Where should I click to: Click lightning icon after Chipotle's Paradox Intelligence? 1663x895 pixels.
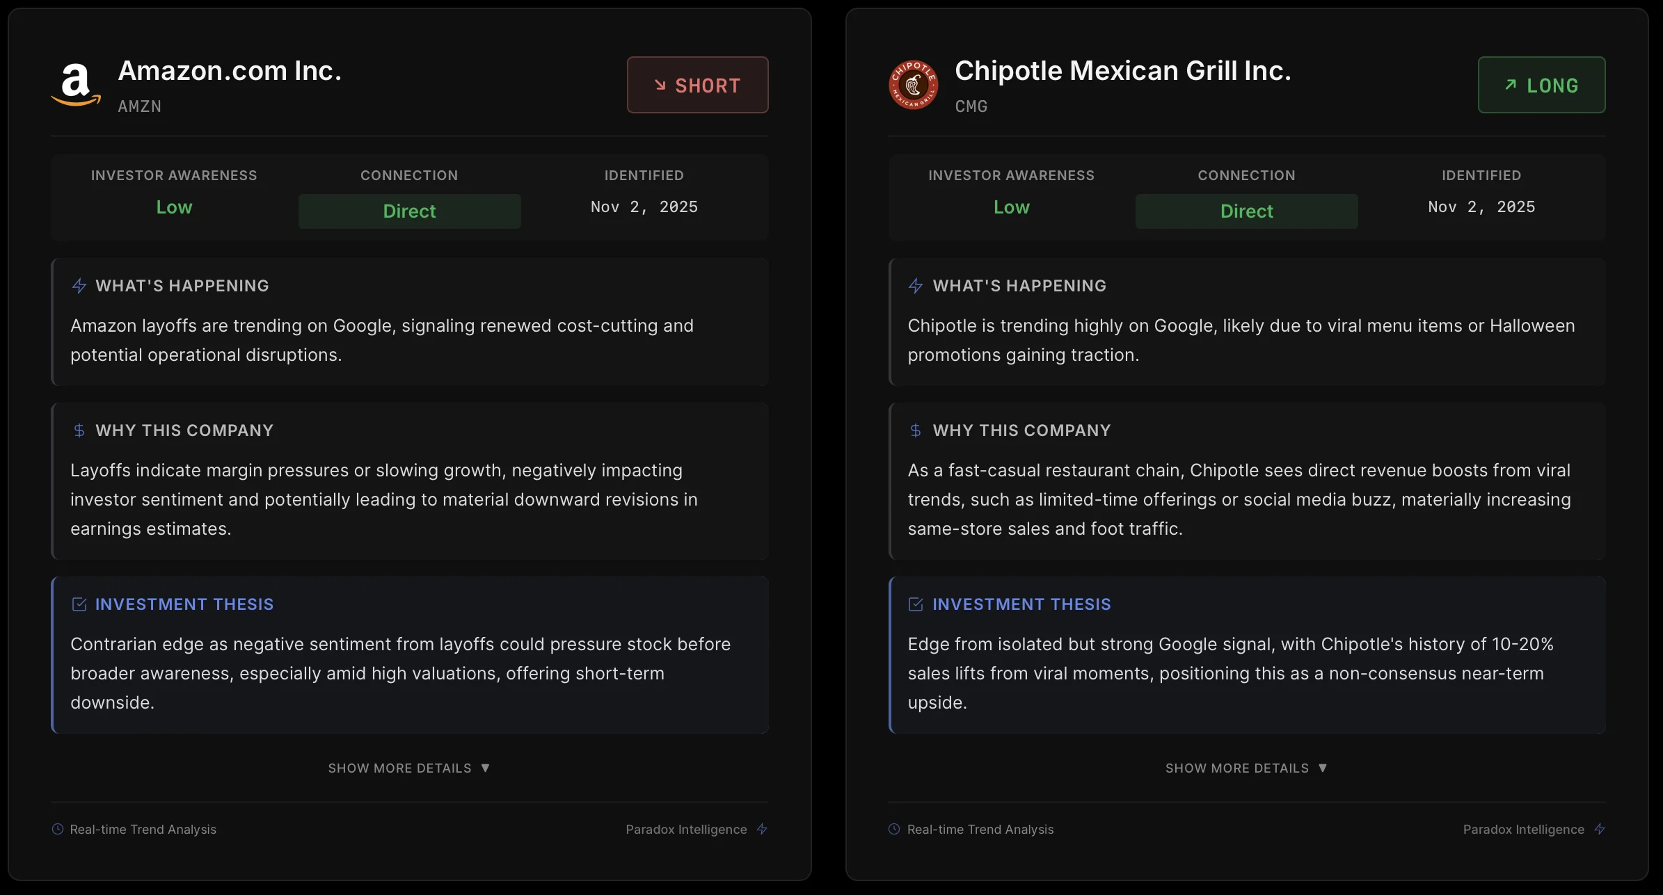[x=1600, y=829]
